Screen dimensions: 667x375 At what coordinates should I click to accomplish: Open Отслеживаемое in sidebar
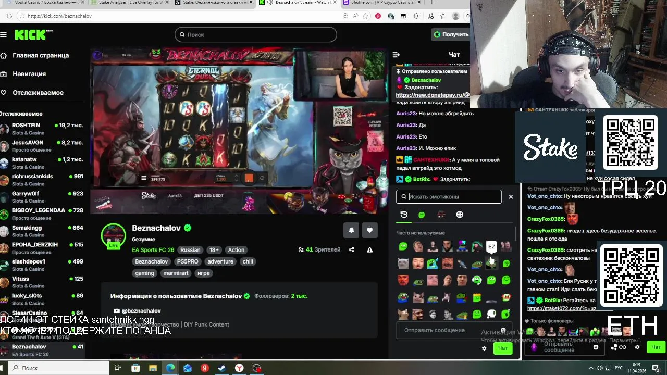click(32, 93)
